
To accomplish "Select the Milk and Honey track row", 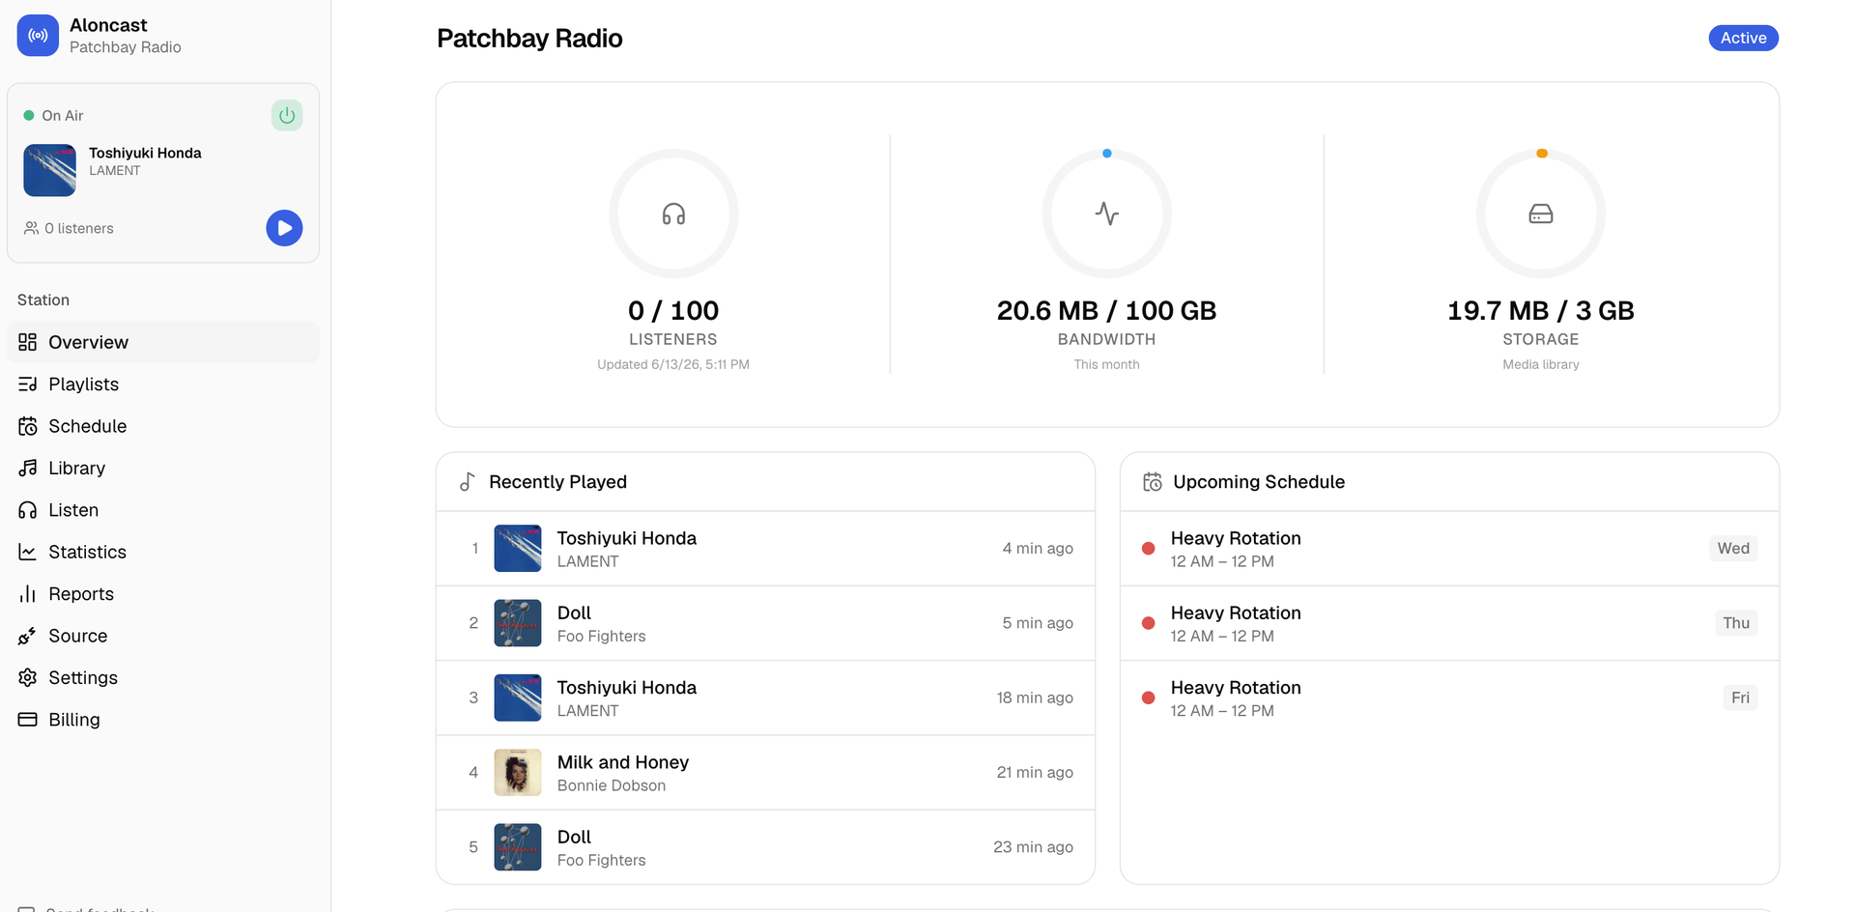I will pos(765,773).
